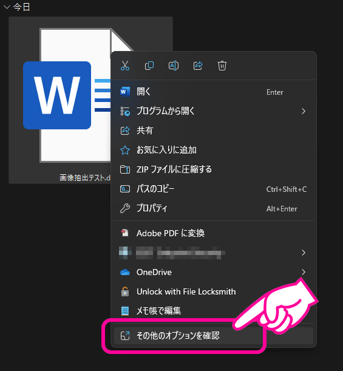Click the Rename icon in context menu
Screen dimensions: 343x371
[x=174, y=66]
